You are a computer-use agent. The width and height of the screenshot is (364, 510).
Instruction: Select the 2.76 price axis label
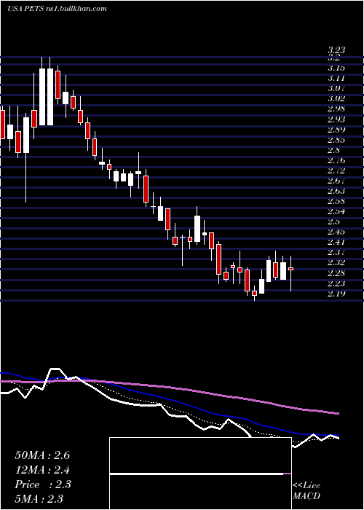pyautogui.click(x=336, y=160)
